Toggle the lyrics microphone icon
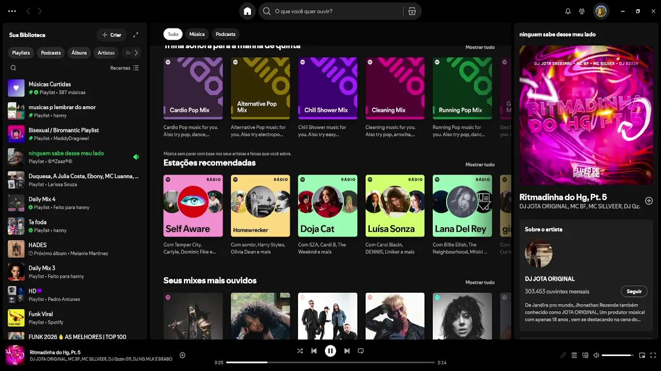Screen dimensions: 661x371 (563, 356)
